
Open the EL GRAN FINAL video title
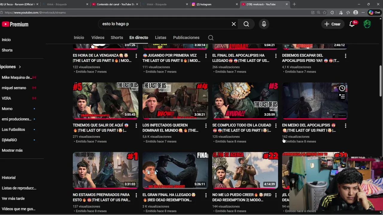click(169, 197)
